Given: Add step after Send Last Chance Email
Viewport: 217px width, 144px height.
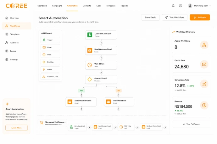Looking at the screenshot, I should pyautogui.click(x=165, y=127).
